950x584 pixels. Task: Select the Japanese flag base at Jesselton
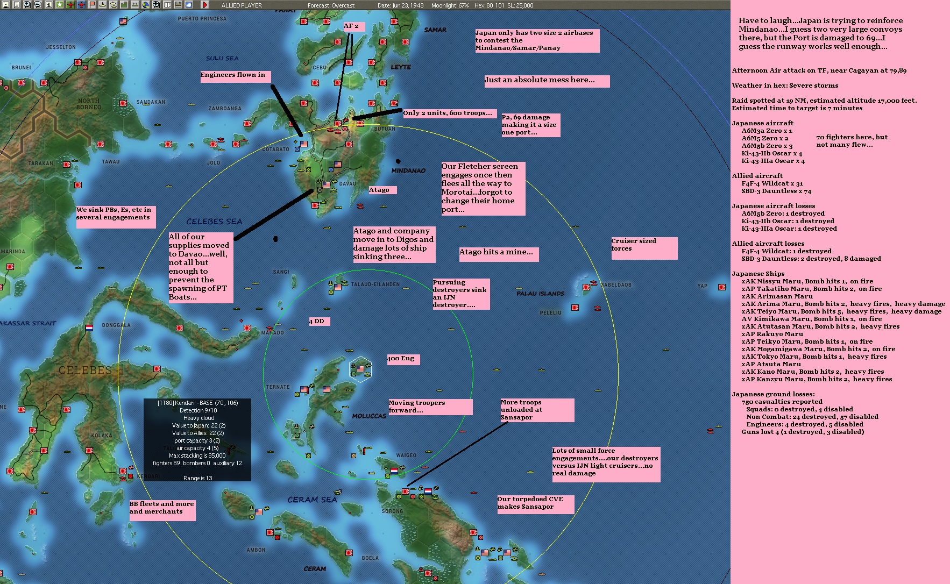click(78, 62)
